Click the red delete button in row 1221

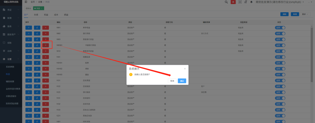(x=46, y=116)
